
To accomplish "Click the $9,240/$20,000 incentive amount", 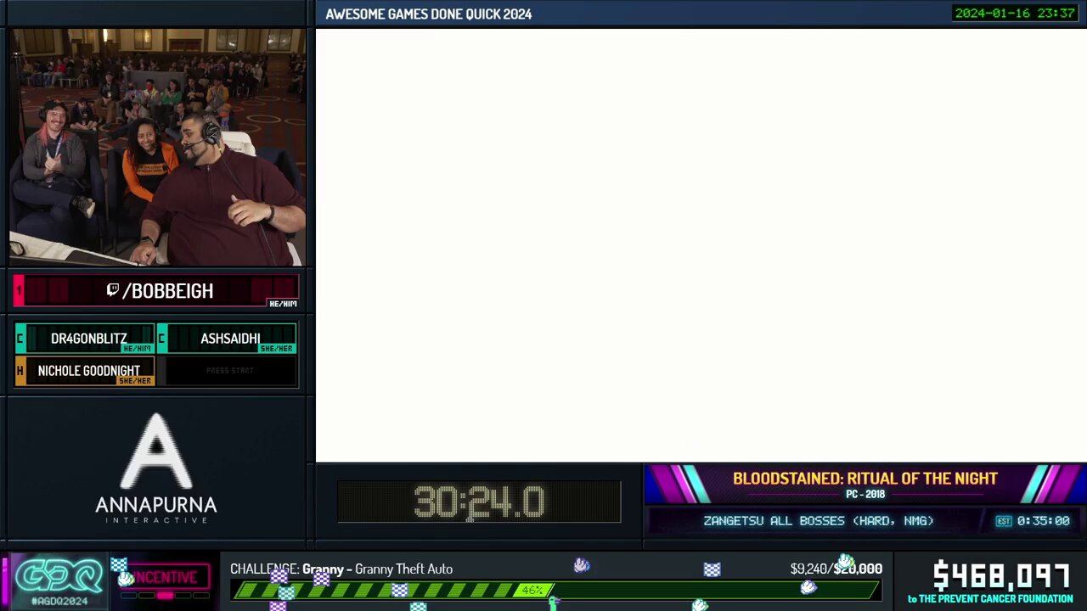I will coord(836,569).
